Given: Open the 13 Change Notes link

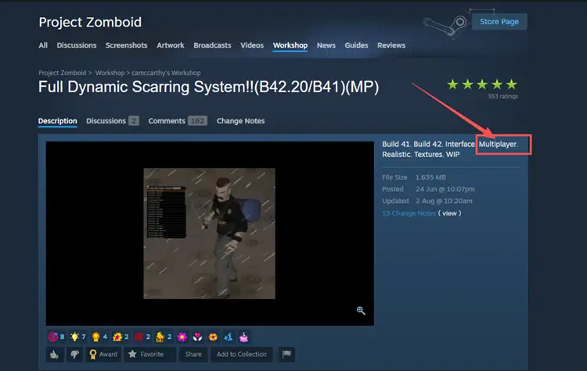Looking at the screenshot, I should pyautogui.click(x=409, y=213).
